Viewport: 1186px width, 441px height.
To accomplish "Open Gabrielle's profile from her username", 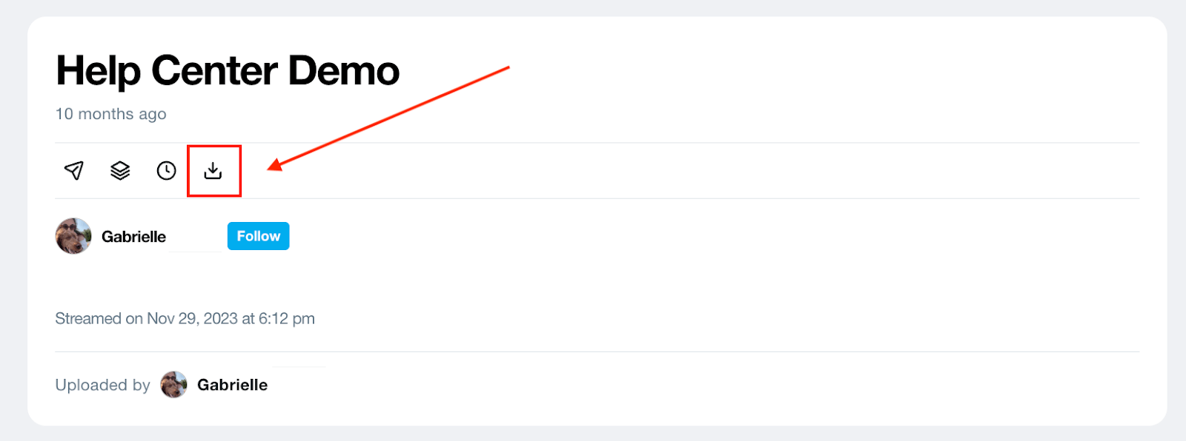I will tap(133, 237).
